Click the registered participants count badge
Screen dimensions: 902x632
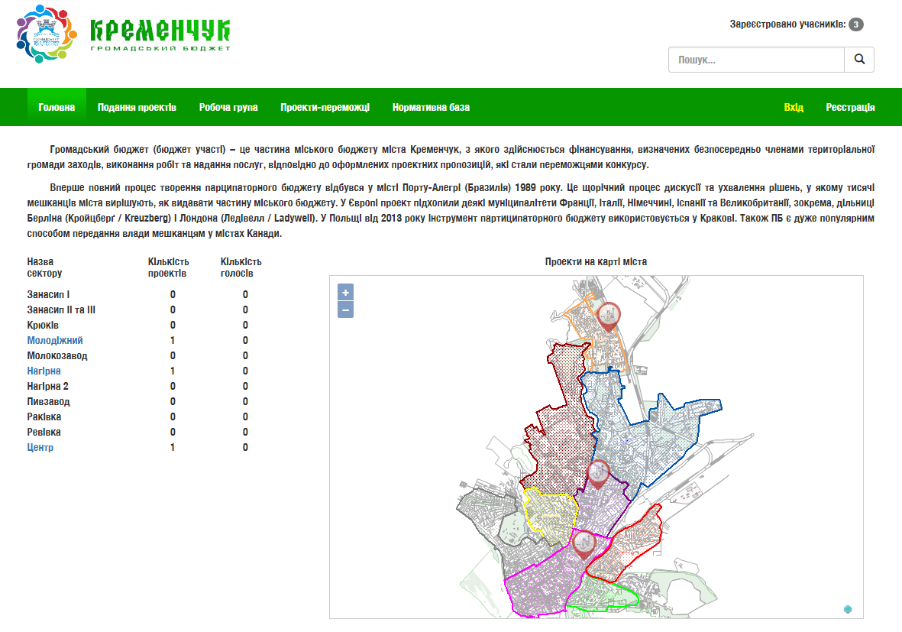[856, 24]
